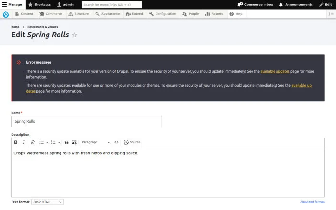Expand bulleted list style options arrow
Viewport: 336px width, 210px height.
pyautogui.click(x=47, y=142)
